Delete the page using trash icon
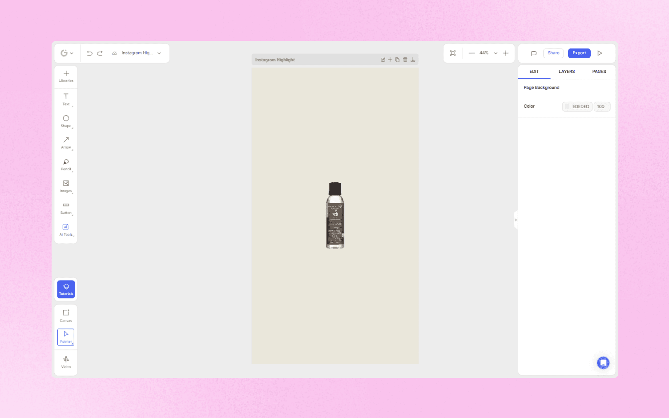 coord(405,59)
